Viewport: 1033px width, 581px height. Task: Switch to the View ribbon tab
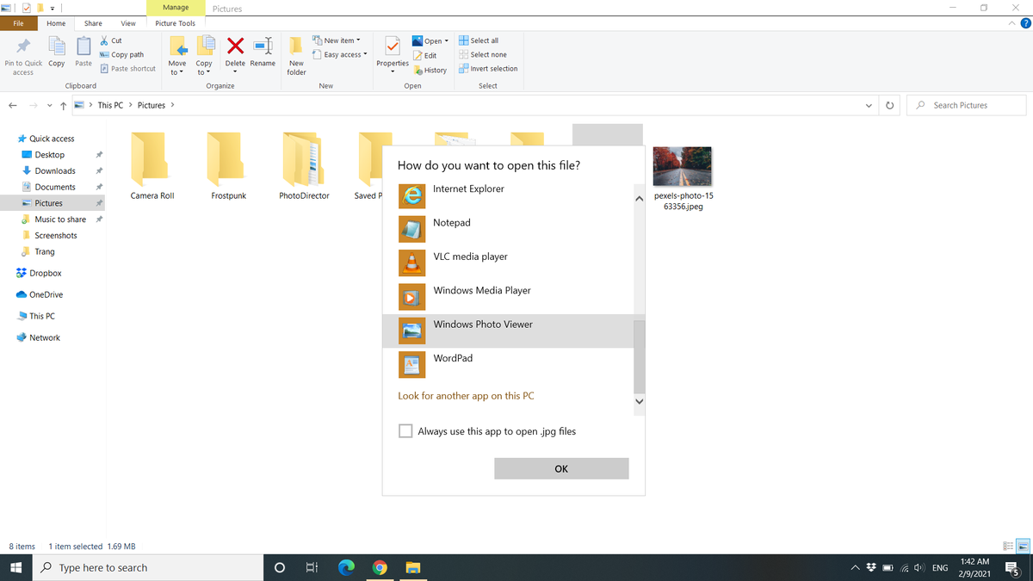pos(127,23)
